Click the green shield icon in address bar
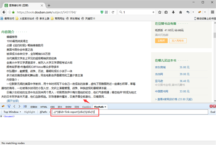The image size is (216, 145). tap(102, 12)
